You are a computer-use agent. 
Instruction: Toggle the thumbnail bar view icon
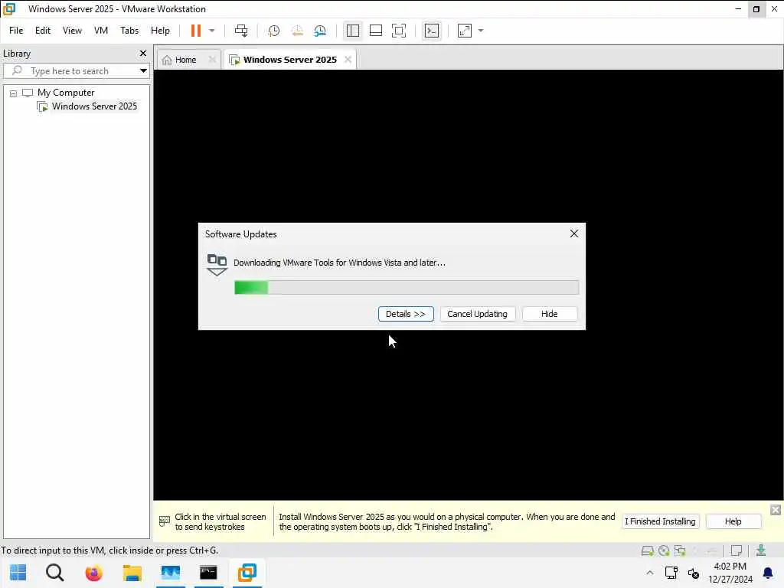(x=375, y=31)
